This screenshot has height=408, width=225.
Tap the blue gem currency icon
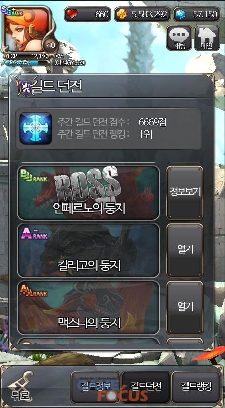pyautogui.click(x=180, y=14)
